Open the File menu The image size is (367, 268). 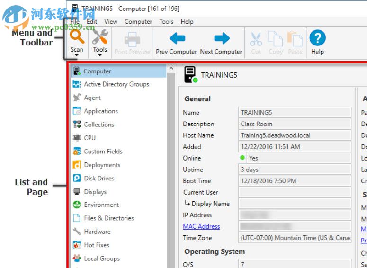click(75, 21)
